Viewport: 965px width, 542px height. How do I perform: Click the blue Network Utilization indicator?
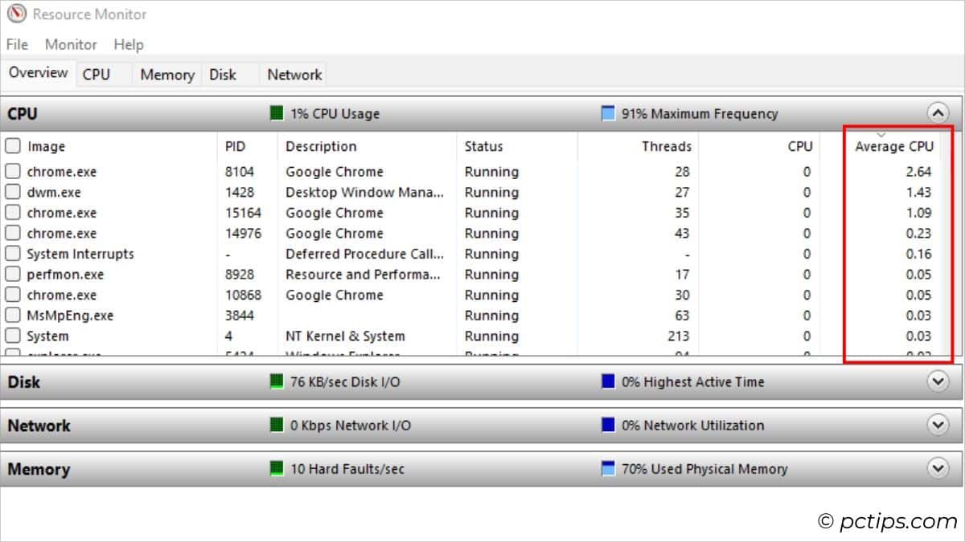608,425
